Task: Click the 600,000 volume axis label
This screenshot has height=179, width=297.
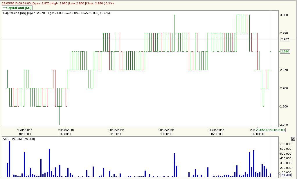Action: [x=285, y=149]
